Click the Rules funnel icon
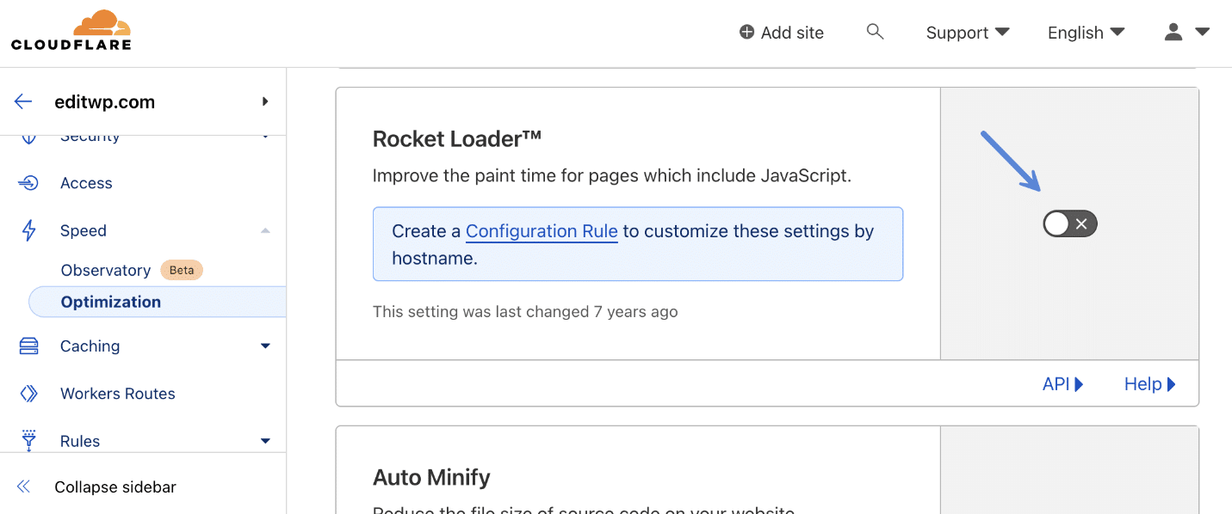 (x=28, y=440)
